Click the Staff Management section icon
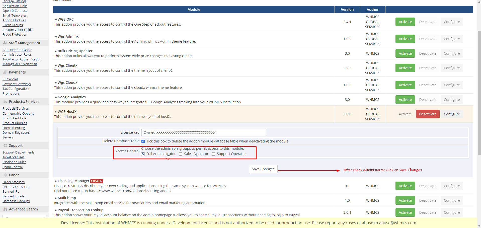This screenshot has height=228, width=481. (x=5, y=43)
